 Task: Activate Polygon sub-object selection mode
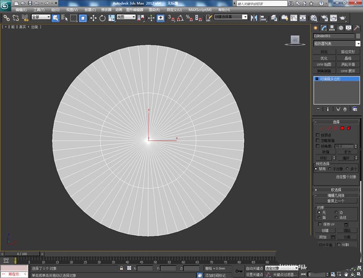tap(343, 128)
